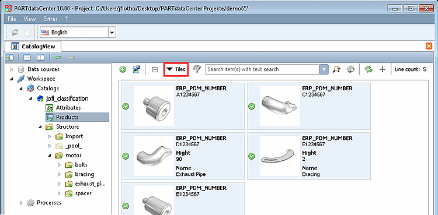Screen dimensions: 438x215
Task: Toggle the tree panel visibility icon
Action: (x=10, y=58)
